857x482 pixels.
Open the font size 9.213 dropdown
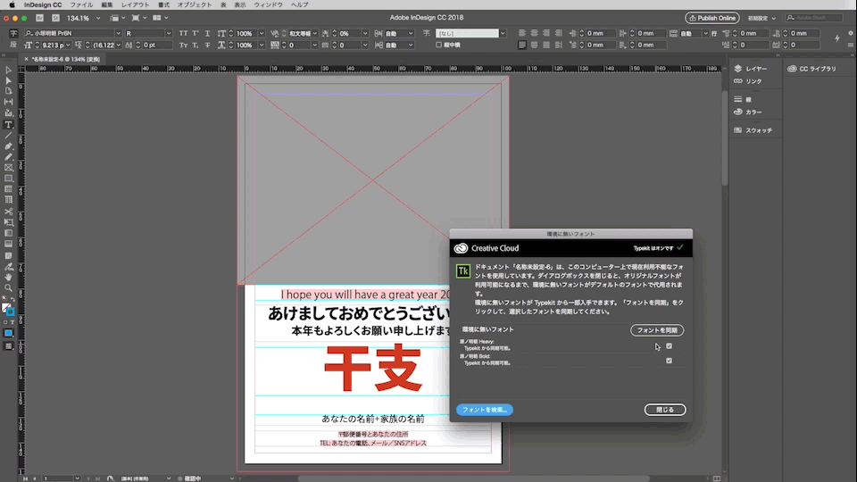coord(68,46)
